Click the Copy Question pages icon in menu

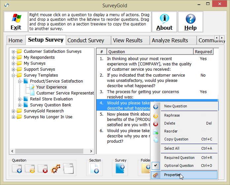point(156,140)
